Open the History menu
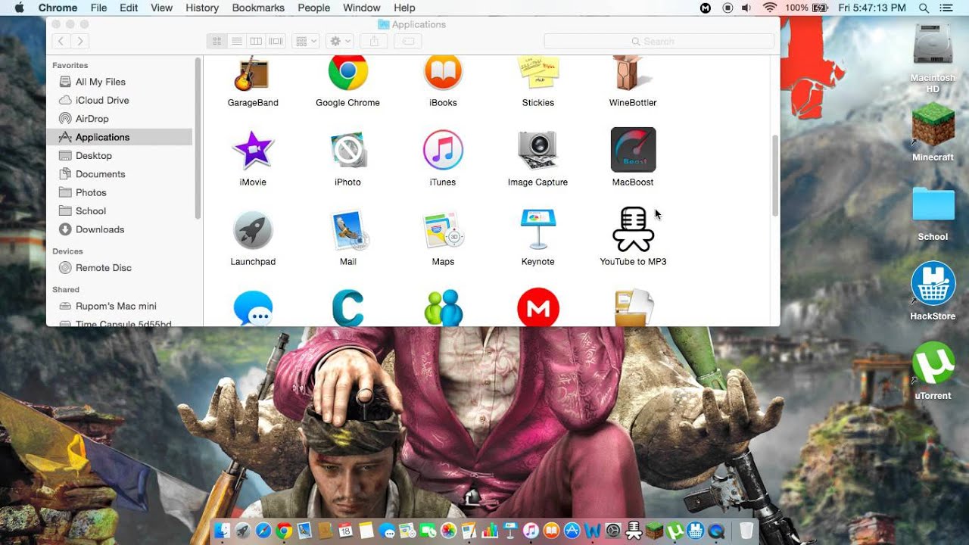969x545 pixels. [202, 8]
